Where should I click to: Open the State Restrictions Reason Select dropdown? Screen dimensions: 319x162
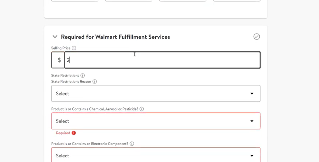coord(156,94)
